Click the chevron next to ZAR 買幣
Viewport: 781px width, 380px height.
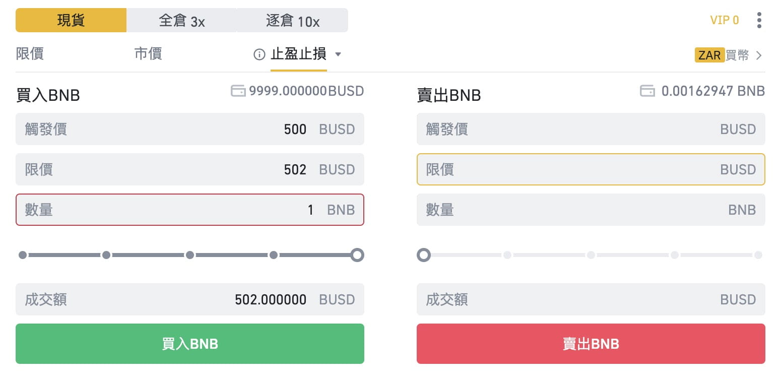759,55
